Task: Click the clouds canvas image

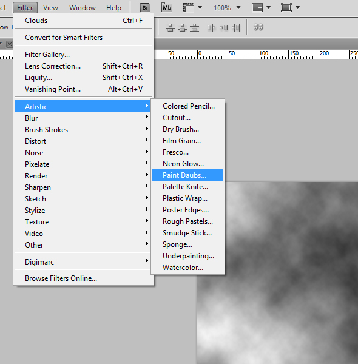Action: point(277,273)
